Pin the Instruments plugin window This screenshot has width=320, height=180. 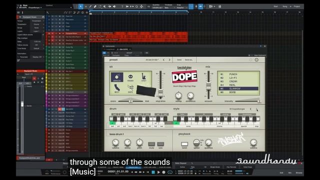point(261,46)
